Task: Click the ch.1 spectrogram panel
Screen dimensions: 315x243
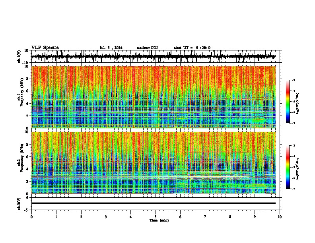Action: (154, 97)
